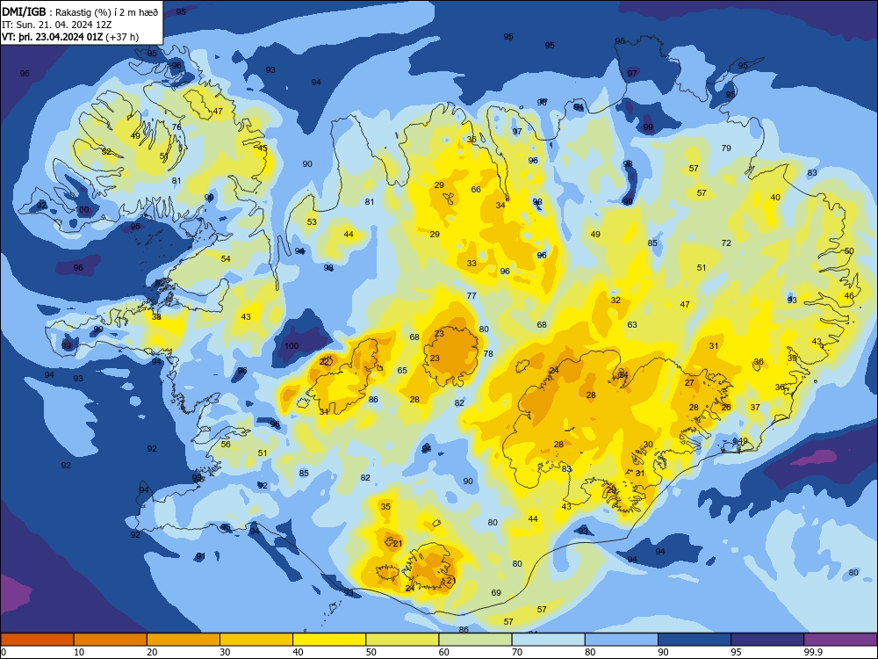Select the 40–50 bright yellow legend swatch
Screen dimensions: 878x659
coord(329,640)
